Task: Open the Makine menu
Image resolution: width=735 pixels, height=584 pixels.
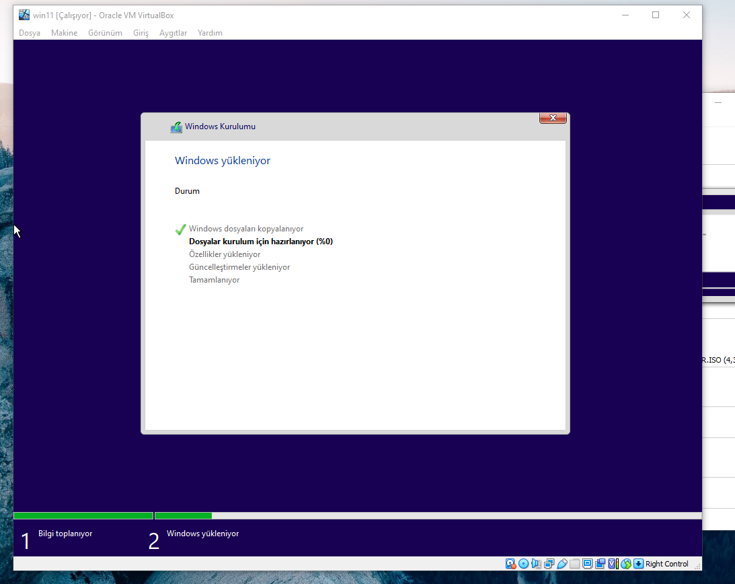Action: (x=64, y=33)
